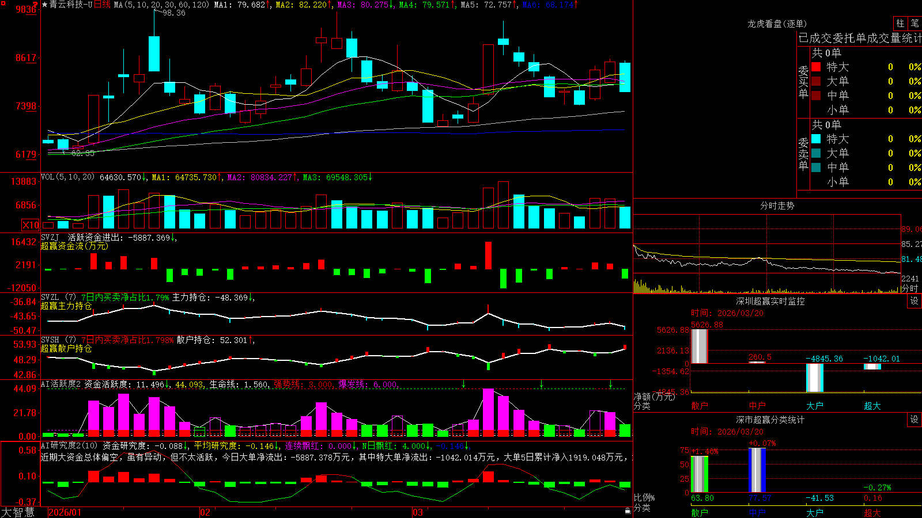Jump to the 03 month marker
This screenshot has width=922, height=518.
click(418, 512)
